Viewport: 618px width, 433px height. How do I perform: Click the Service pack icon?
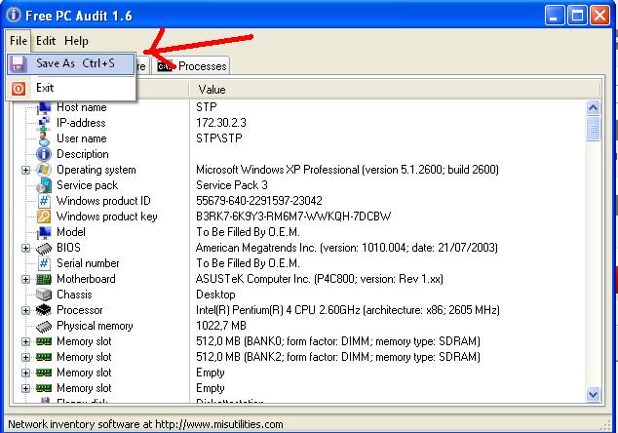(44, 185)
